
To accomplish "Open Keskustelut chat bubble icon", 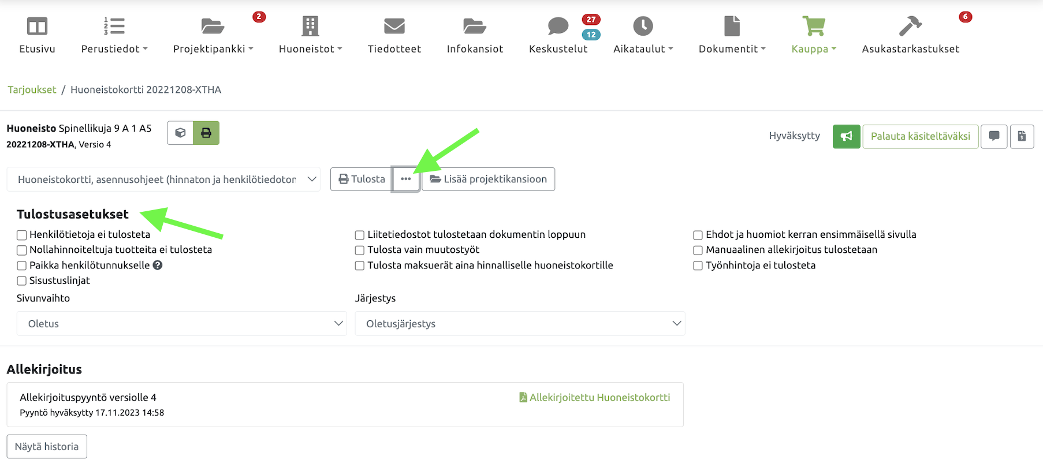I will [558, 27].
